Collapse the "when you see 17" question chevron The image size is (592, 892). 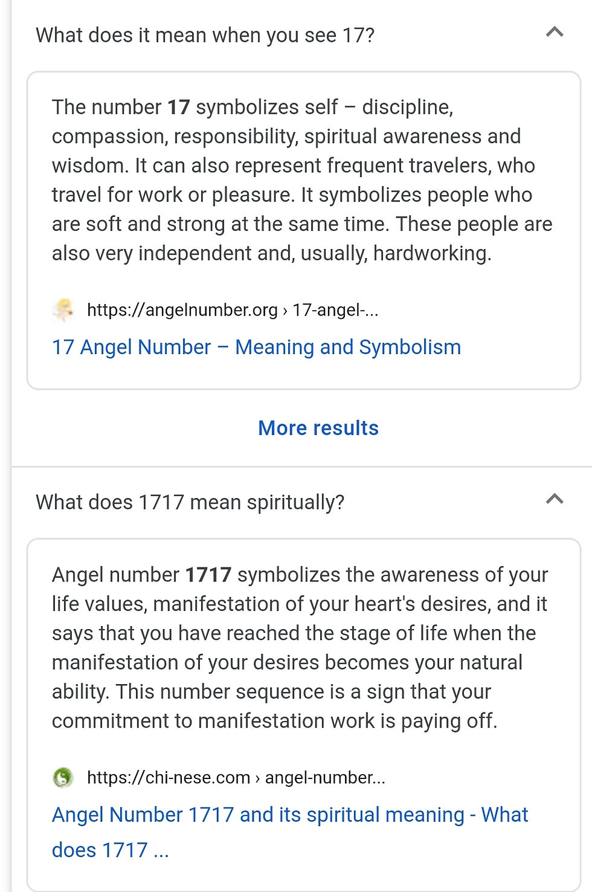[554, 33]
